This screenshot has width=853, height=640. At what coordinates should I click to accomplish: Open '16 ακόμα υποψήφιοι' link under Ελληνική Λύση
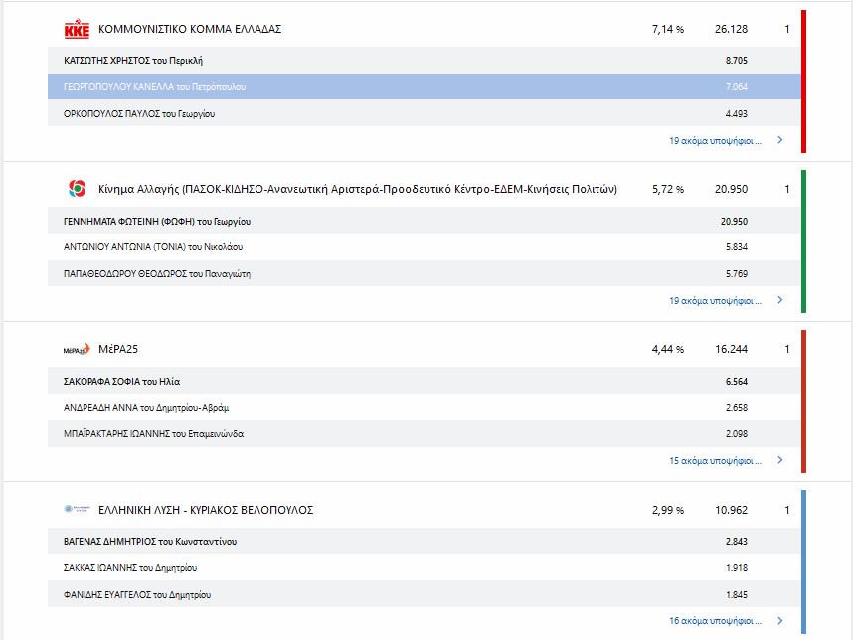click(x=715, y=621)
